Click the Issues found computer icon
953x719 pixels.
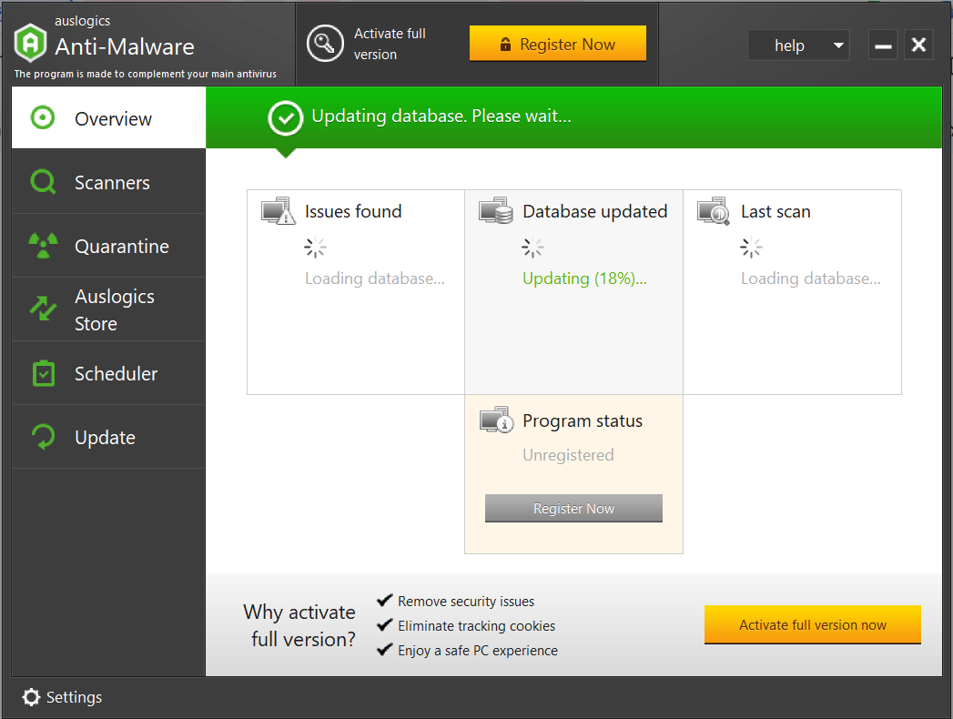(279, 210)
